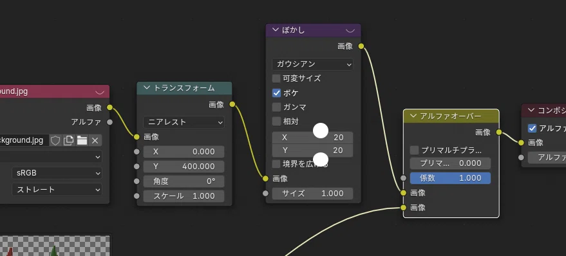Click the background.jpg image name field
This screenshot has height=256, width=566.
(x=24, y=140)
